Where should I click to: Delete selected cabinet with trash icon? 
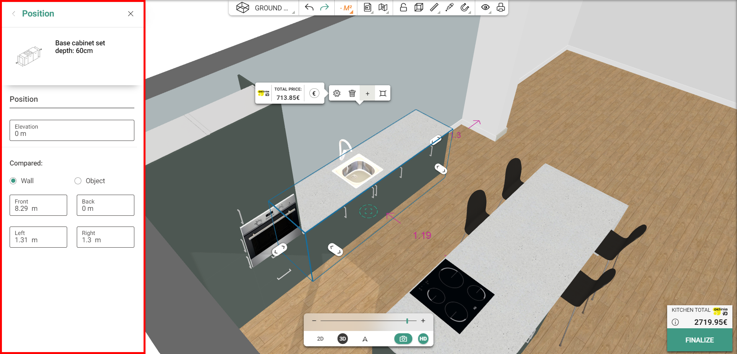pos(352,93)
